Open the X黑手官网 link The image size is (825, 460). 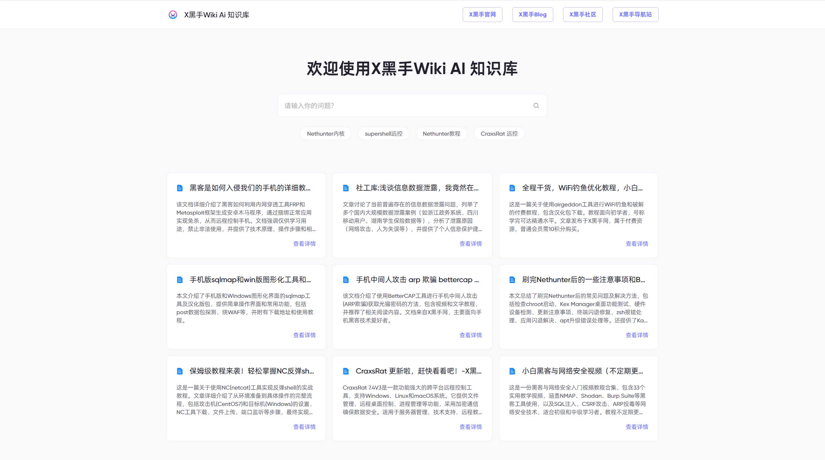482,14
